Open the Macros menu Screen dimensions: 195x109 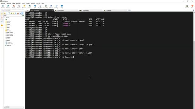[x=38, y=3]
